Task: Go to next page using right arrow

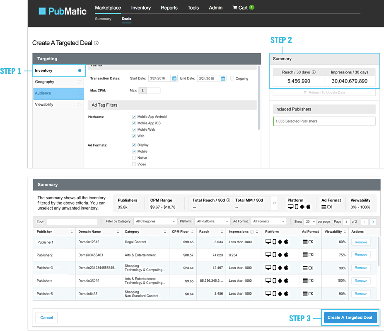Action: [373, 222]
